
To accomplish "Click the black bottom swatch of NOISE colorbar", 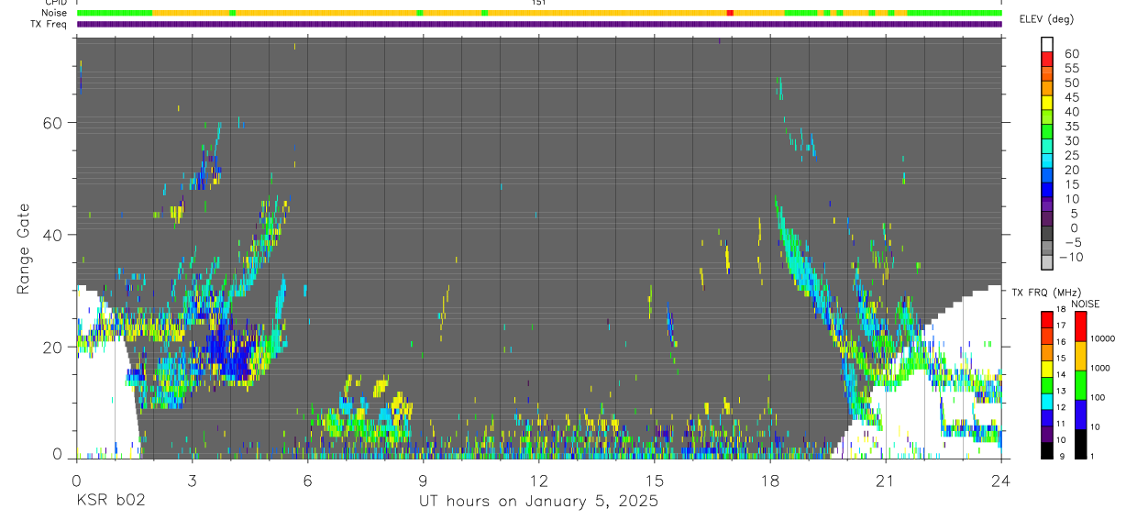I will click(x=1080, y=444).
